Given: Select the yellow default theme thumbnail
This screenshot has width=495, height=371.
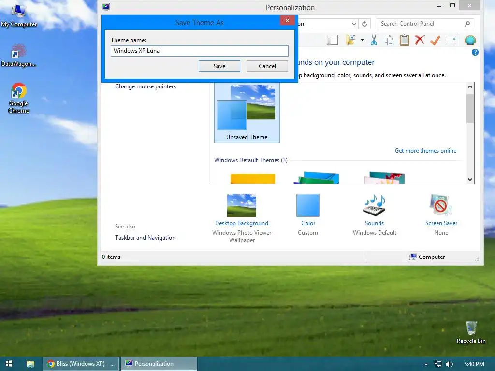Looking at the screenshot, I should tap(252, 179).
